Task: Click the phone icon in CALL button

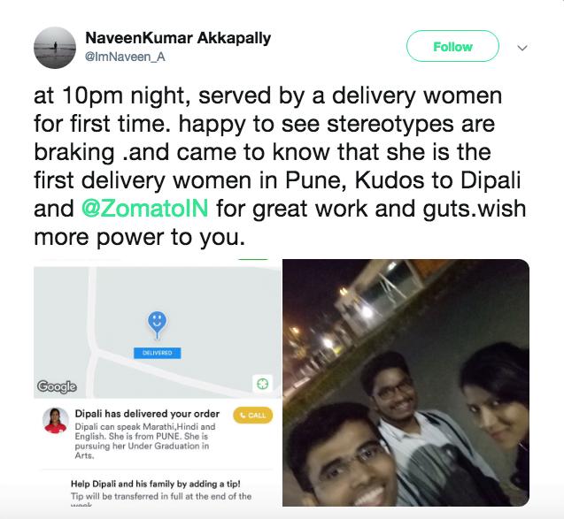Action: tap(243, 416)
